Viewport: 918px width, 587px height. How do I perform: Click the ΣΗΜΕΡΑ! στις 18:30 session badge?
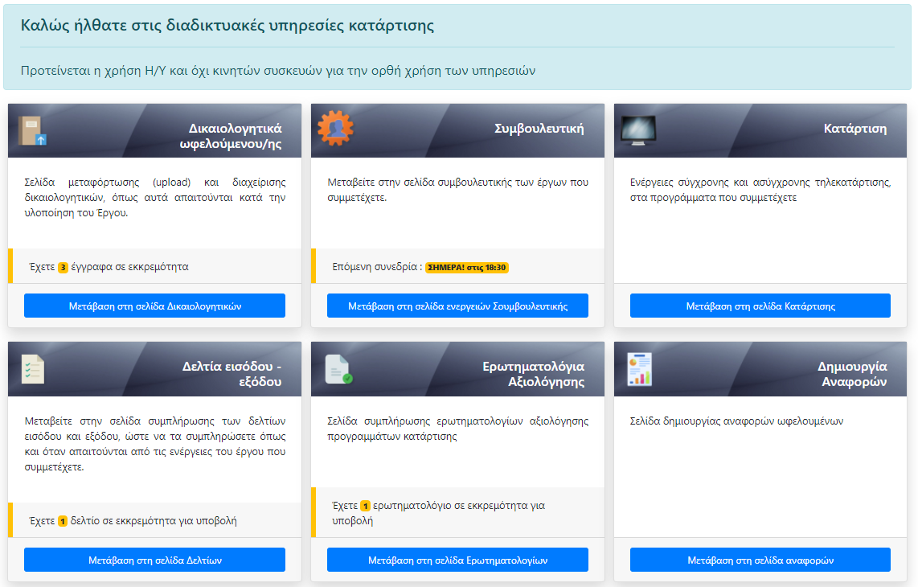[466, 267]
